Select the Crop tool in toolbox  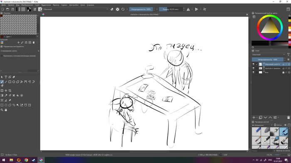coord(10,91)
